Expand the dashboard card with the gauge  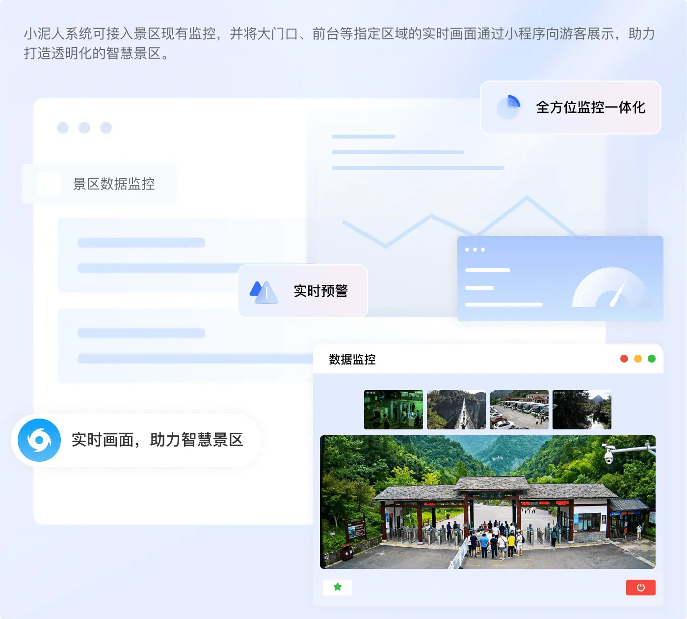[x=560, y=278]
